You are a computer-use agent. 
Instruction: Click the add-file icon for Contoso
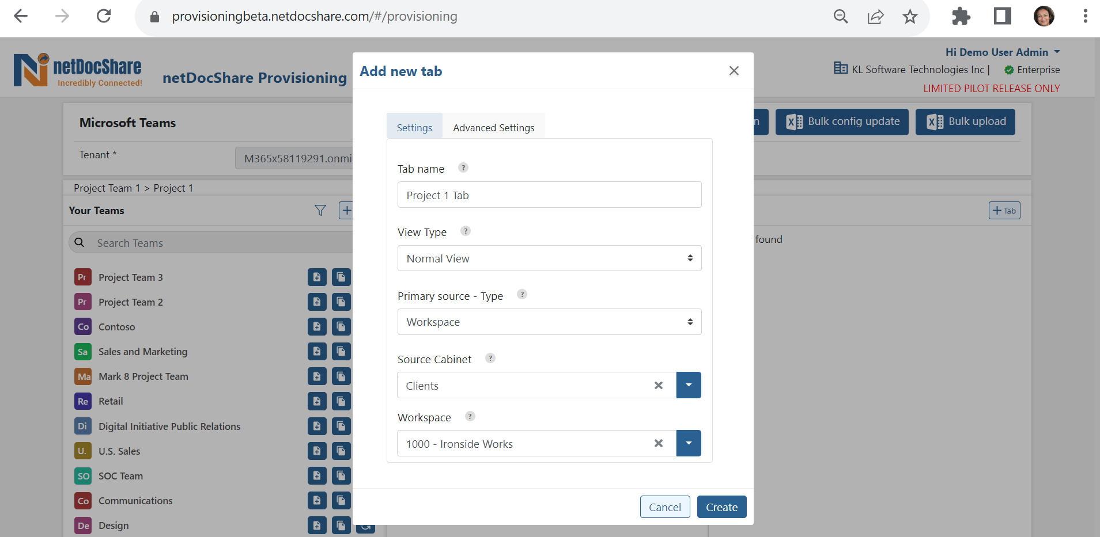pos(317,326)
